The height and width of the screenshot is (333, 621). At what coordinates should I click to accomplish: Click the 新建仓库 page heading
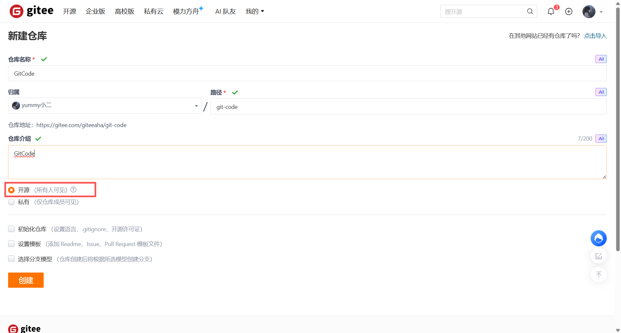[x=27, y=36]
